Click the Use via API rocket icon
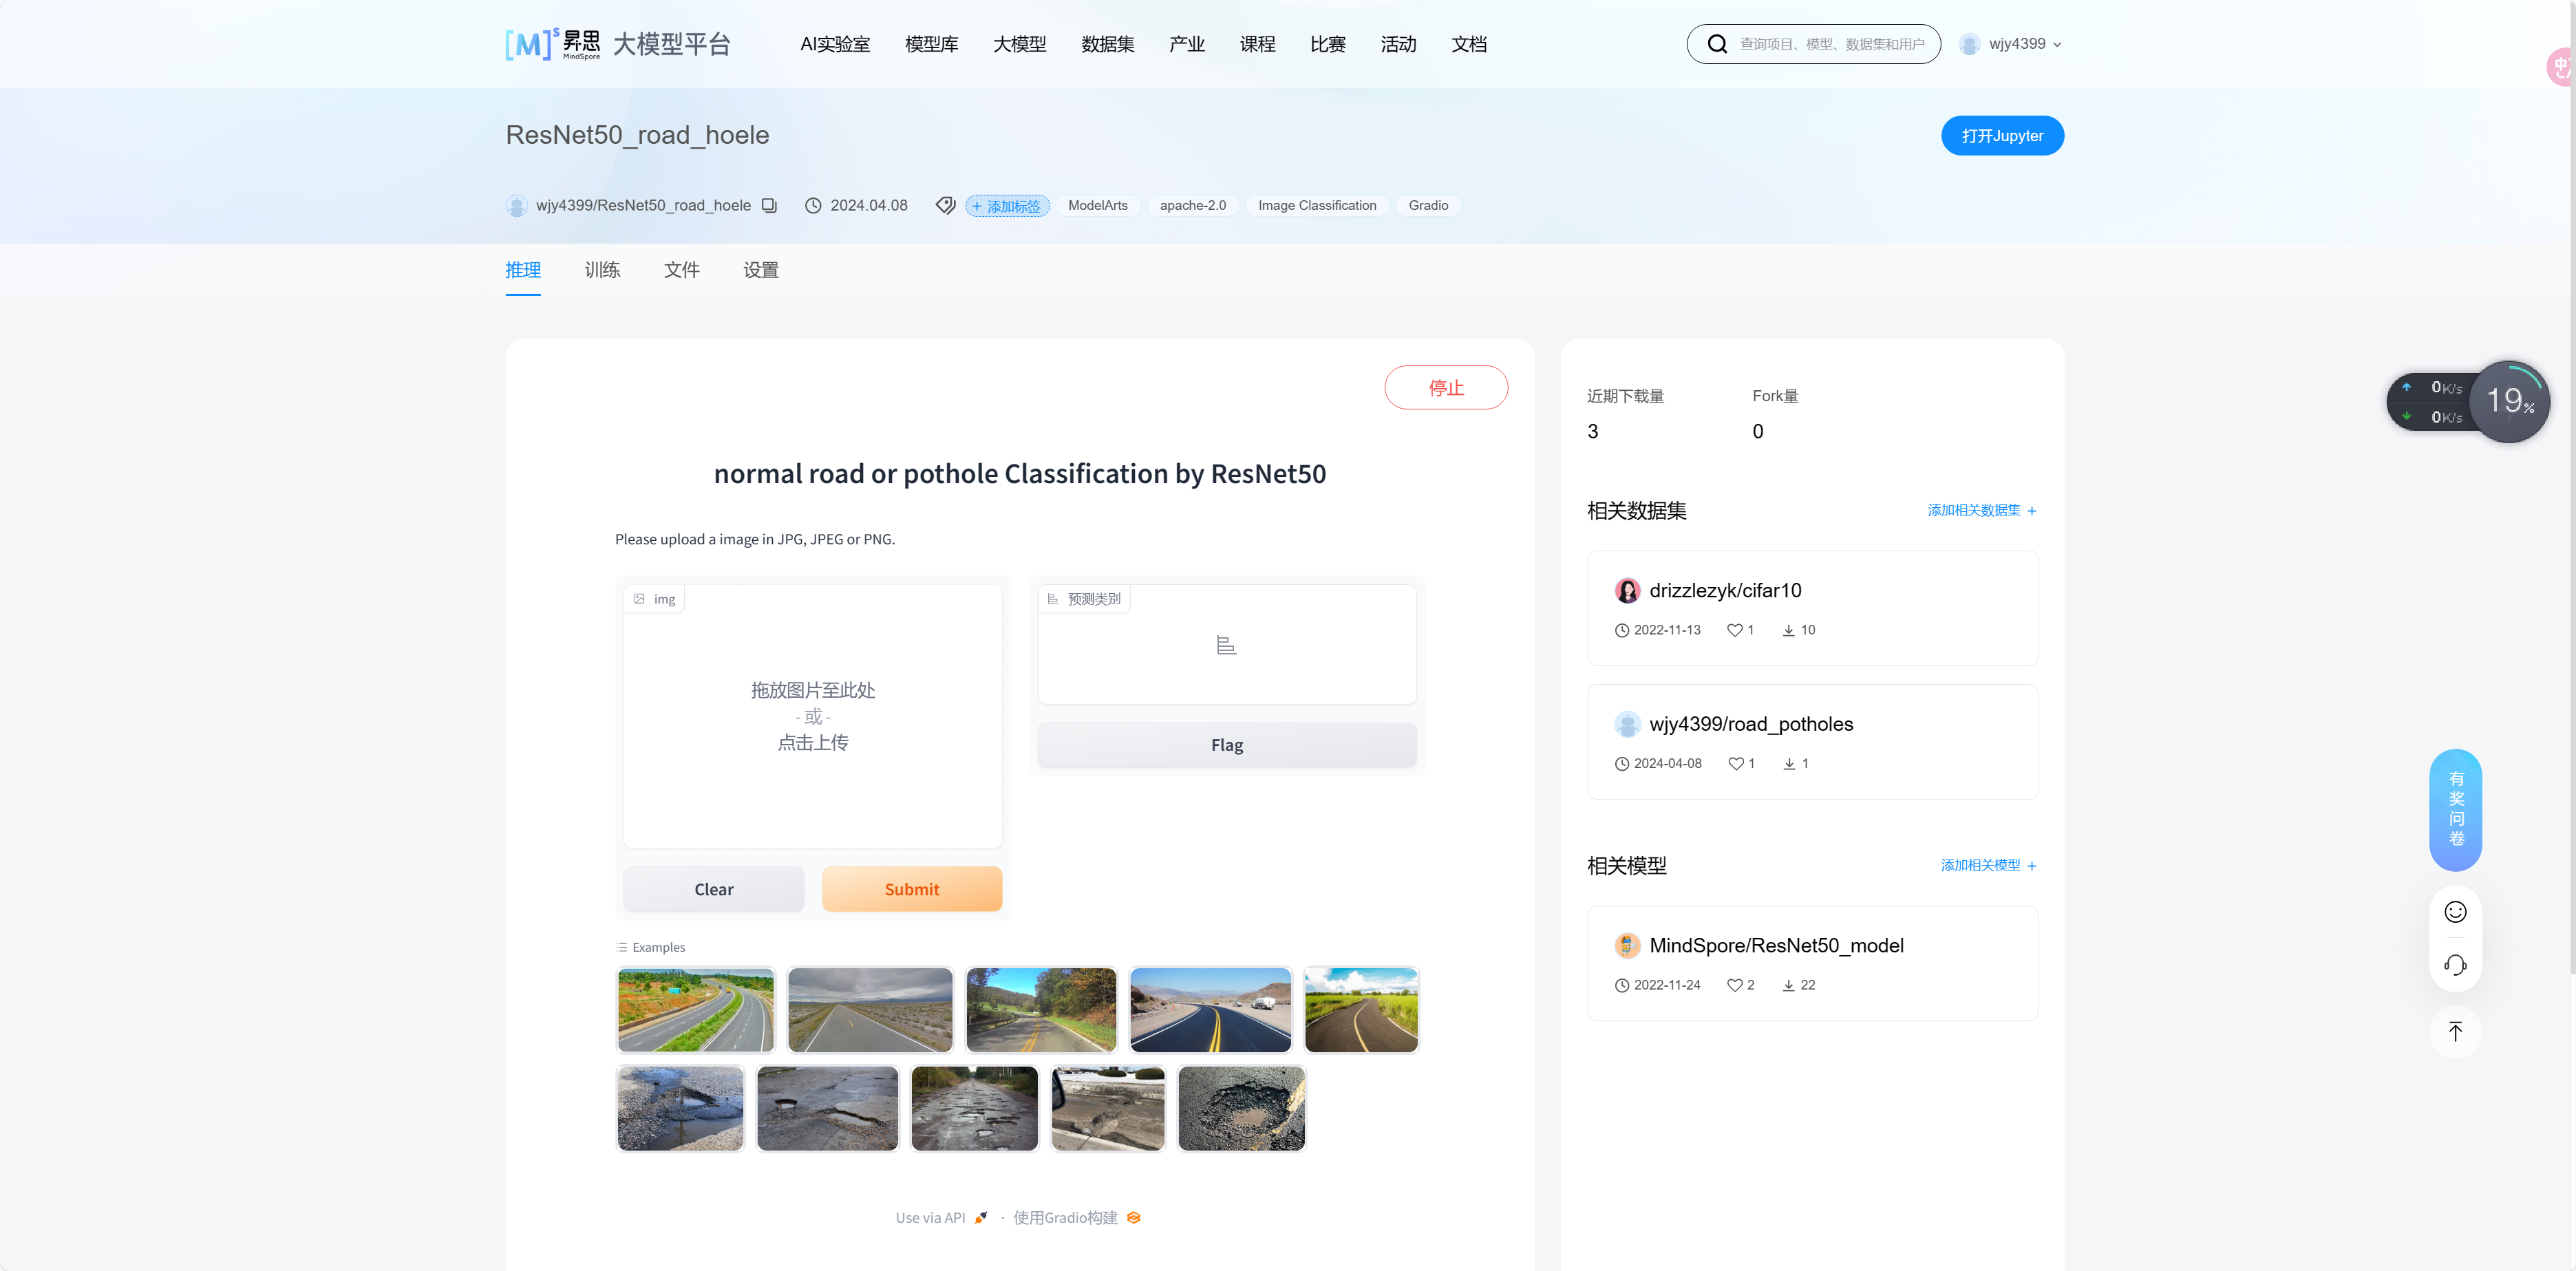 981,1217
